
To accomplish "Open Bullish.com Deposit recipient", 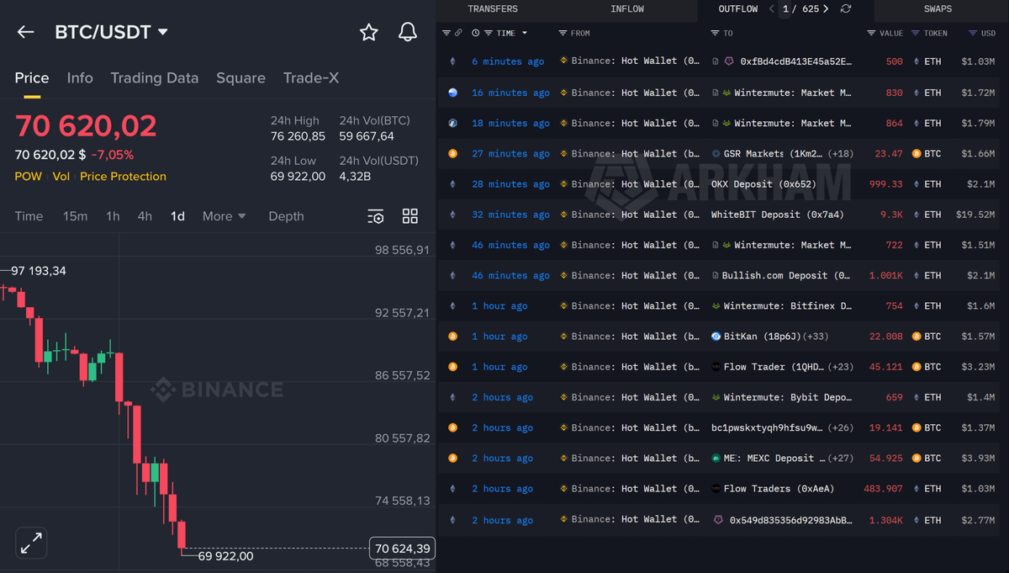I will (786, 276).
